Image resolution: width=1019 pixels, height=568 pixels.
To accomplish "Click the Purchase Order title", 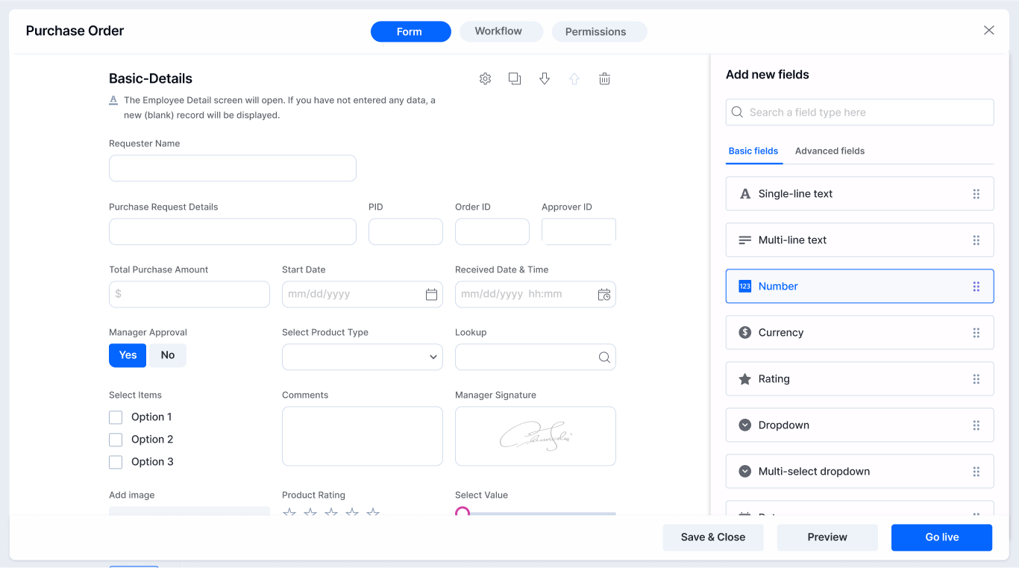I will pyautogui.click(x=75, y=31).
